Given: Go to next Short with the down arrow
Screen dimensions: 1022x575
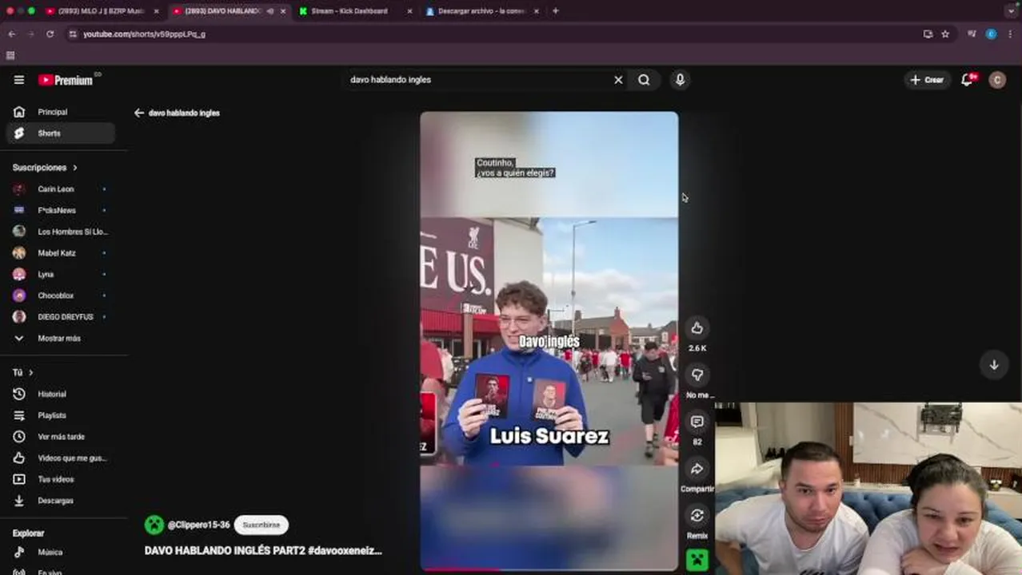Looking at the screenshot, I should coord(994,364).
